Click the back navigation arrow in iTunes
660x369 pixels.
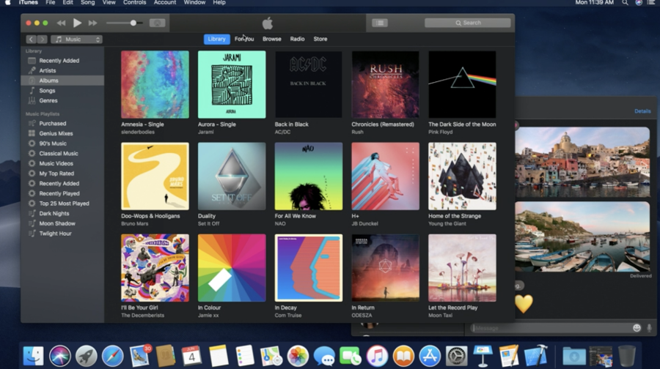pos(31,40)
